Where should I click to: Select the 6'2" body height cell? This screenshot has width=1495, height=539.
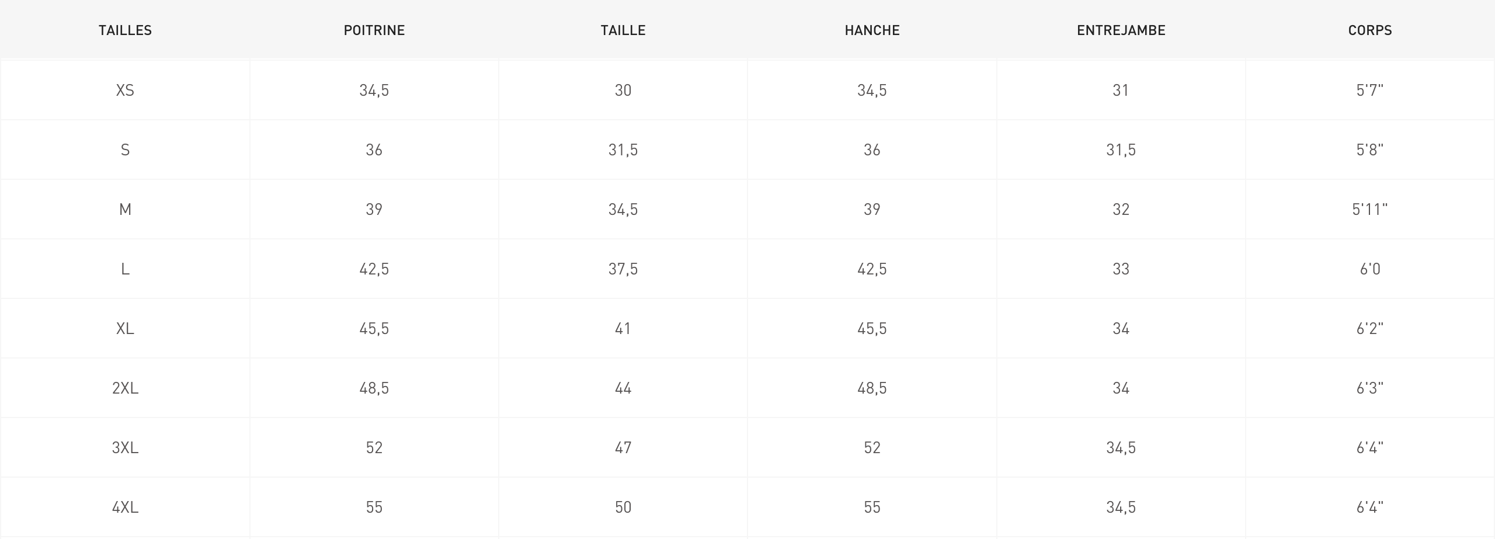click(x=1370, y=328)
